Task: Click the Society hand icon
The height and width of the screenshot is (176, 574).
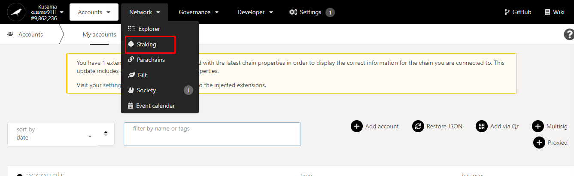Action: pos(131,90)
